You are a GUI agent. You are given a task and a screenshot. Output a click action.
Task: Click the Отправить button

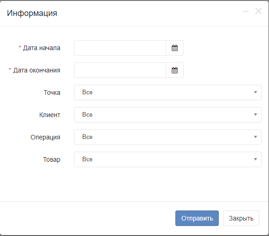197,218
